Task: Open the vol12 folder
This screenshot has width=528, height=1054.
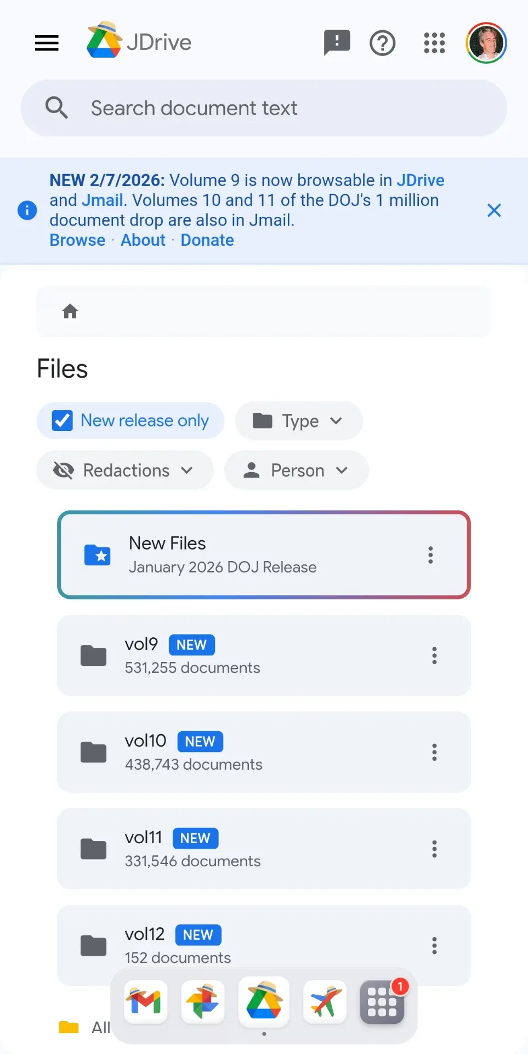Action: (x=264, y=945)
